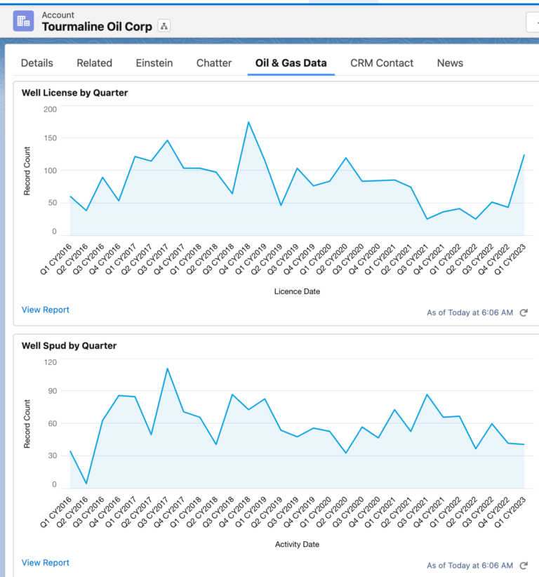Click Q2 CY2016 low point in Well Spud chart
The width and height of the screenshot is (539, 577).
tap(86, 483)
